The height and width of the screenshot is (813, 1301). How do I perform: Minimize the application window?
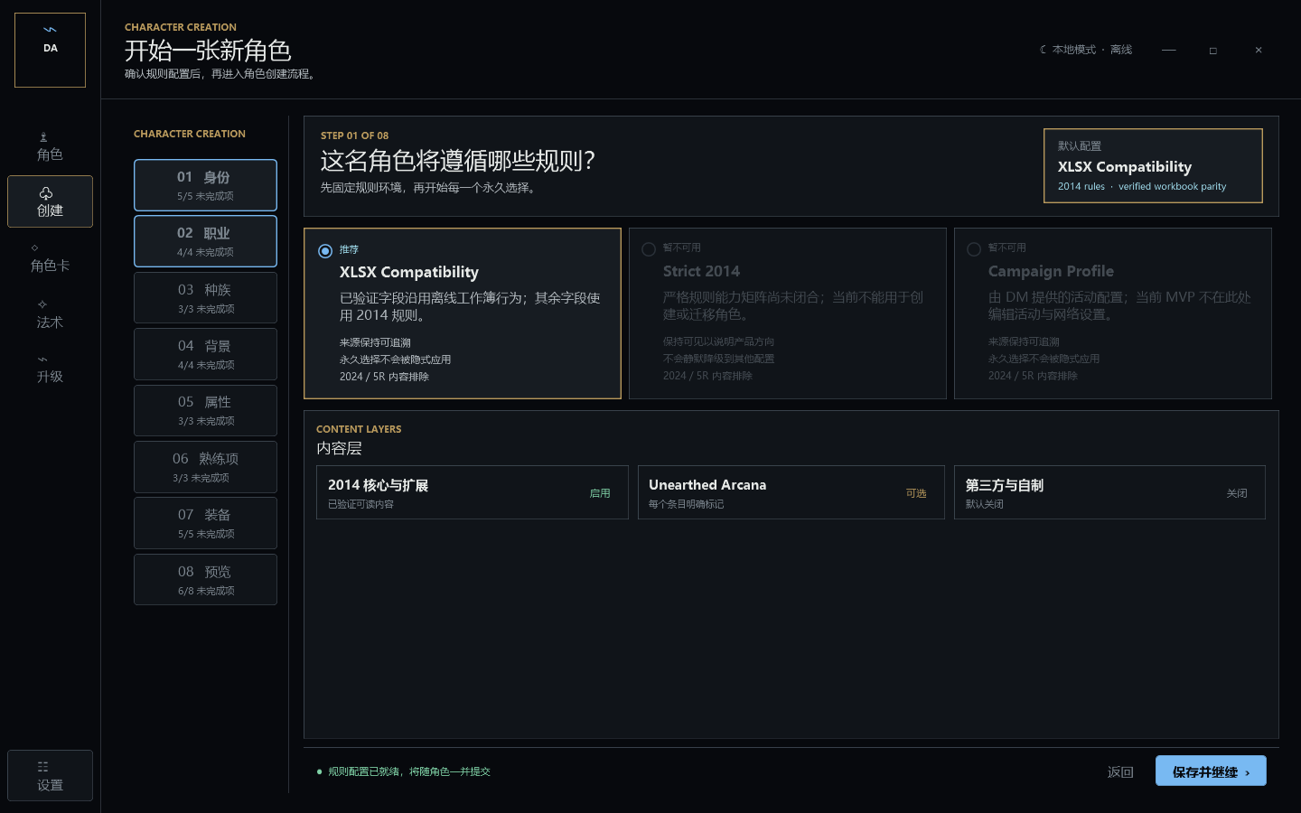click(x=1168, y=50)
